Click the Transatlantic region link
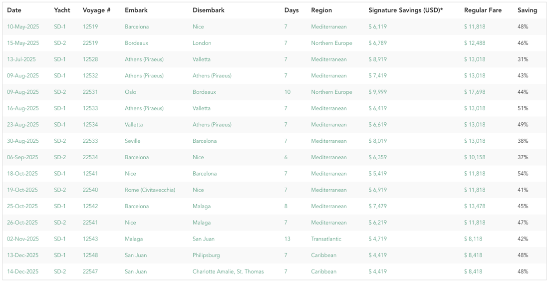Viewport: 549px width, 282px height. coord(326,239)
